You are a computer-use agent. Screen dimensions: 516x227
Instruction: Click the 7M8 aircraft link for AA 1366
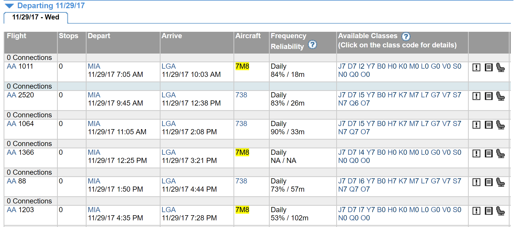click(x=242, y=152)
